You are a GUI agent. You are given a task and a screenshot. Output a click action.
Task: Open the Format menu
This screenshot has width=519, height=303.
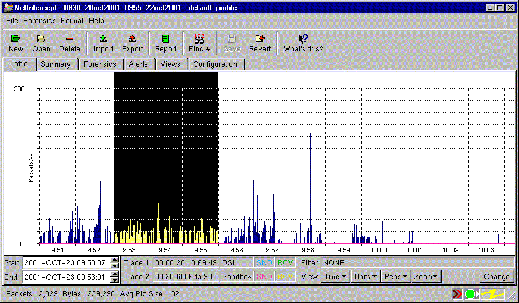[x=72, y=21]
